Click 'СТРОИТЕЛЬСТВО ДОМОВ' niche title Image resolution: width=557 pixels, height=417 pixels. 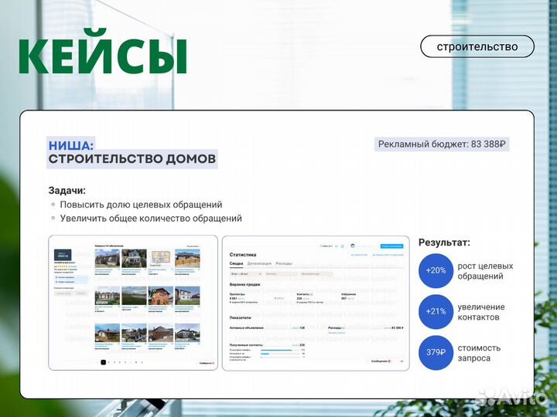click(x=132, y=159)
